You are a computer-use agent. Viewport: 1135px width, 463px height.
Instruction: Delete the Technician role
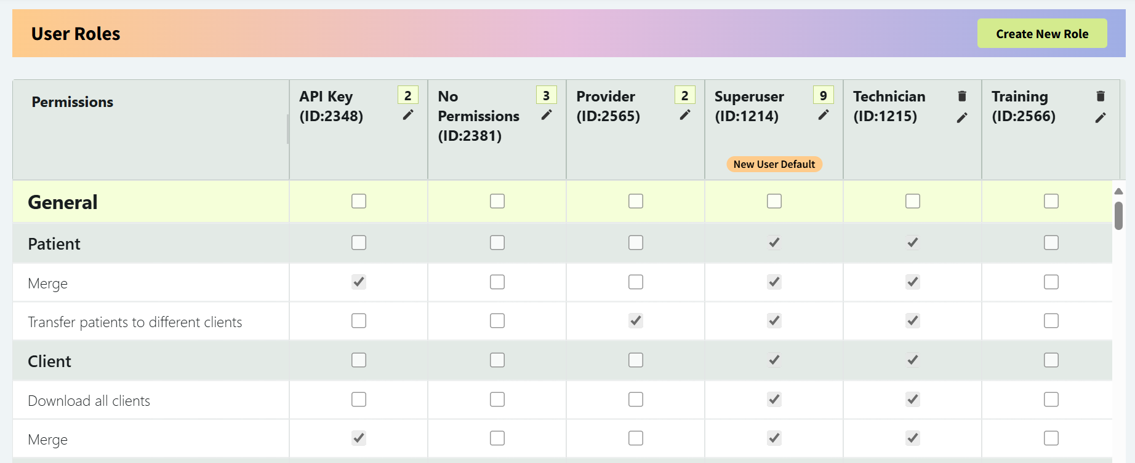[962, 96]
